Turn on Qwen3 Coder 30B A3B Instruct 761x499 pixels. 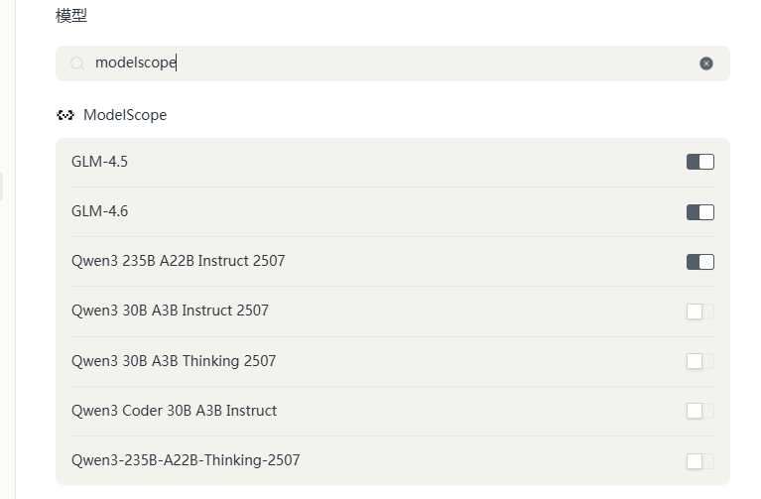tap(700, 411)
